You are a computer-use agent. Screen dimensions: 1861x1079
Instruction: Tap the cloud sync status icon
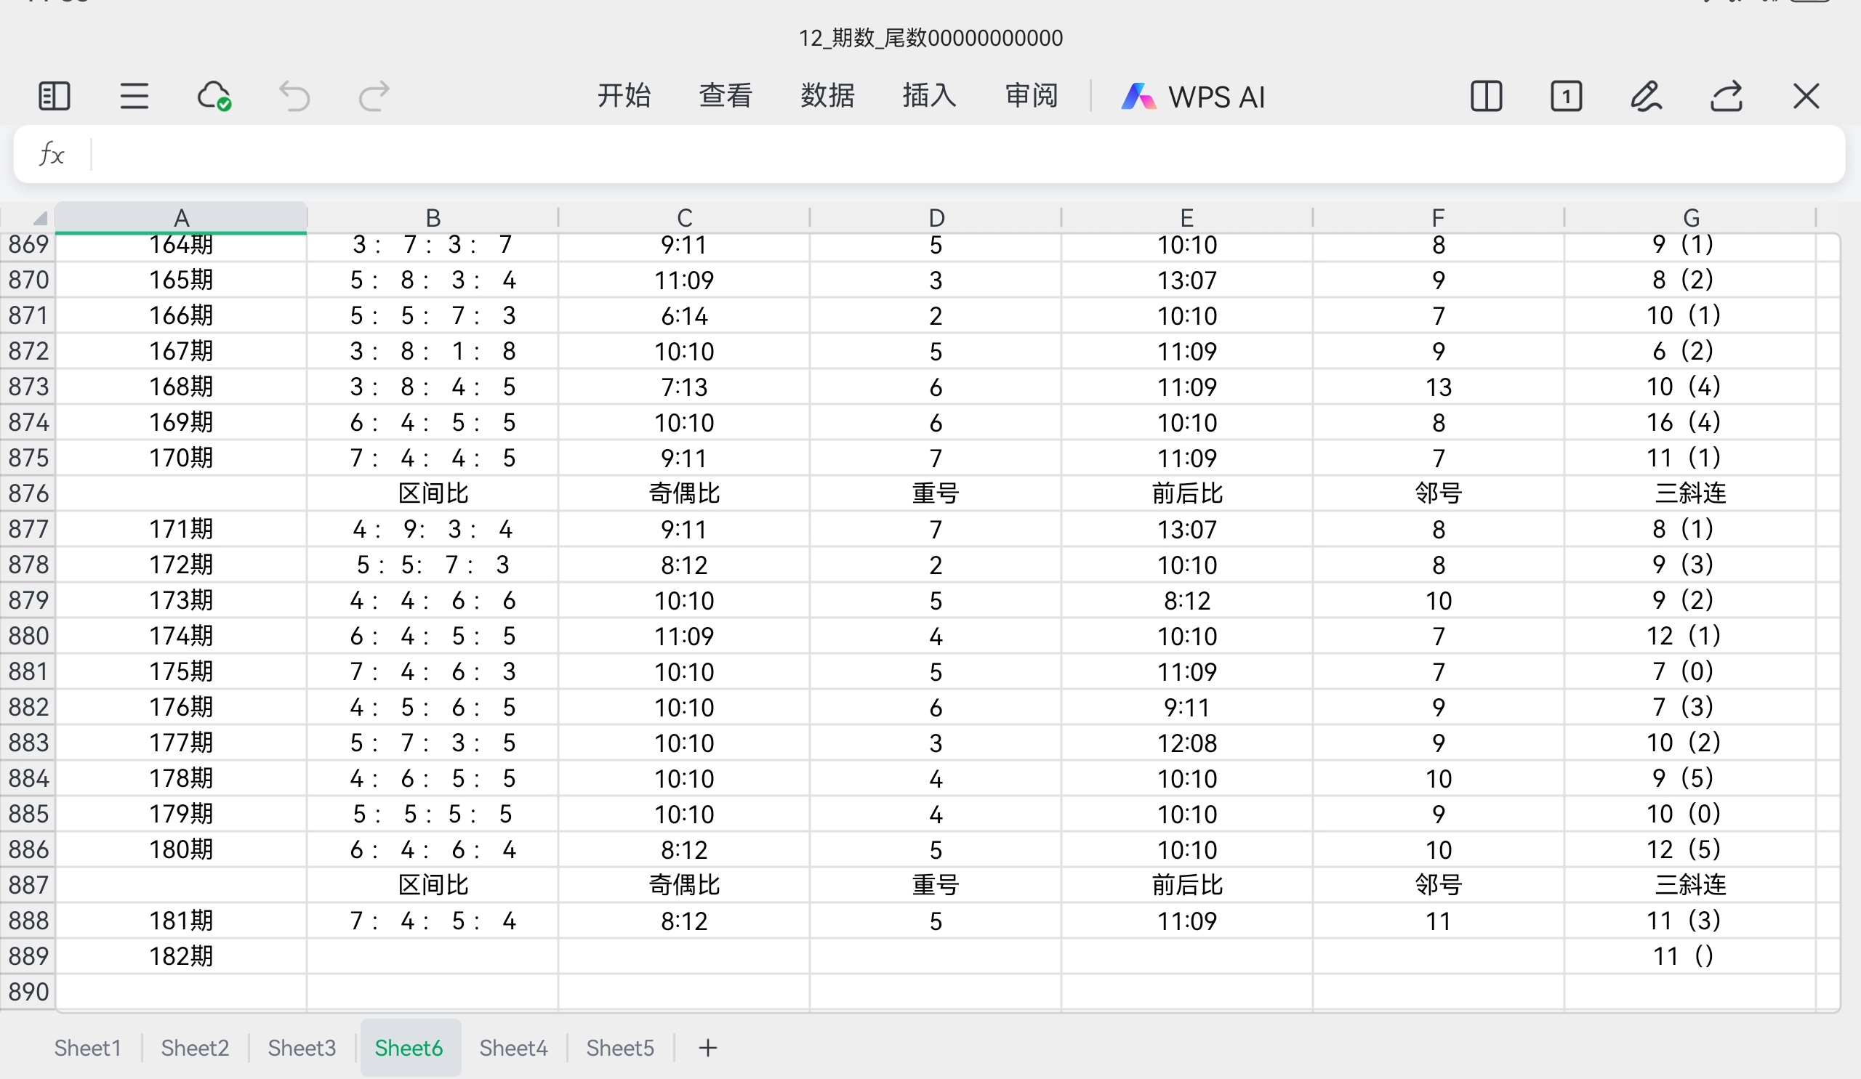(214, 97)
